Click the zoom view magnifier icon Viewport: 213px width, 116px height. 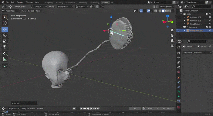pyautogui.click(x=172, y=30)
